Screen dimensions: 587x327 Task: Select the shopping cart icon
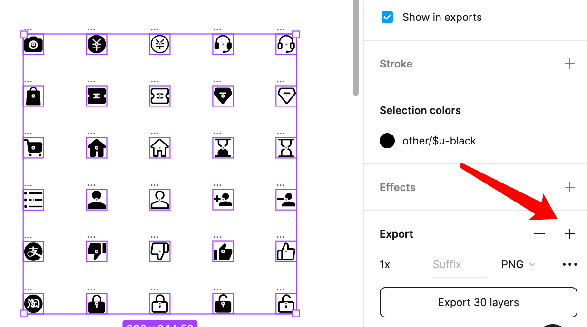(x=33, y=148)
